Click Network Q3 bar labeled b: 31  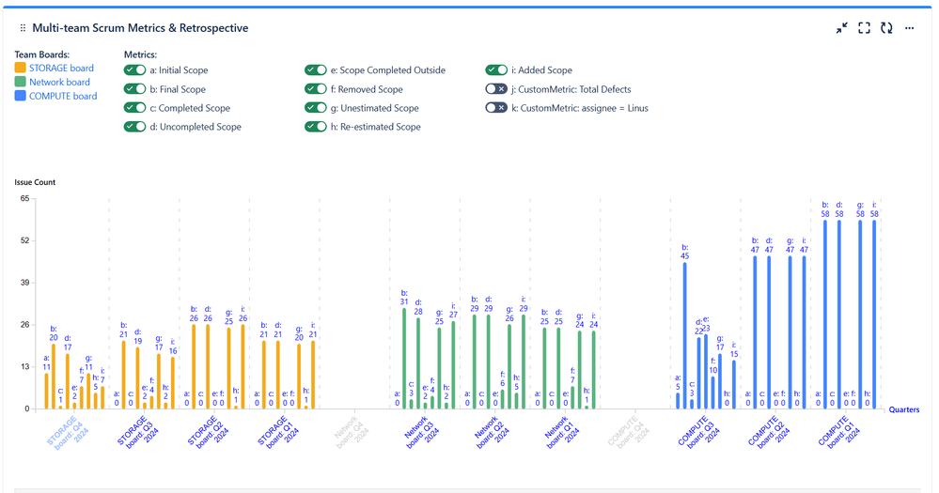[404, 359]
